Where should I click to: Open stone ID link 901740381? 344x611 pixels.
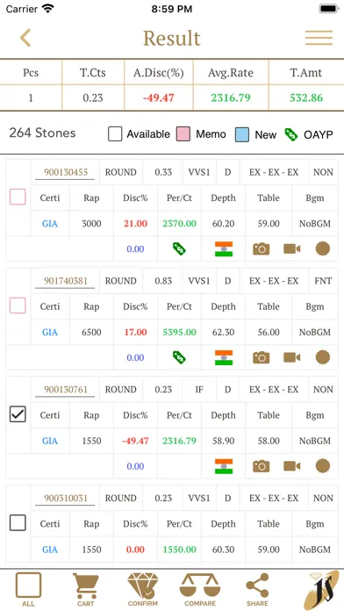click(x=66, y=281)
